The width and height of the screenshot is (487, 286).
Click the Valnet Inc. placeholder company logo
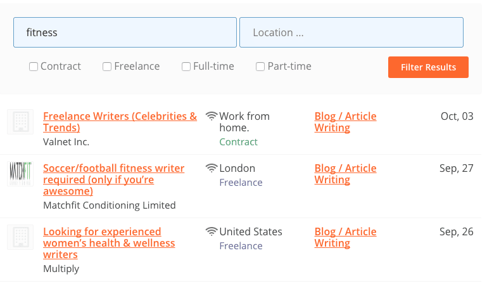(x=20, y=122)
